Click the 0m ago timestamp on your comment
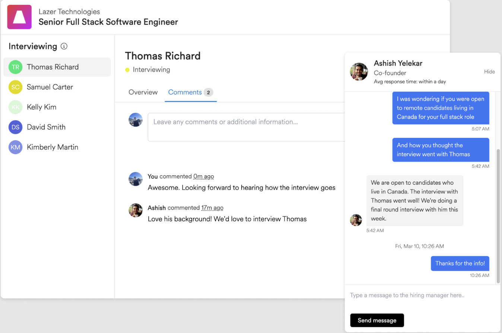 click(203, 177)
